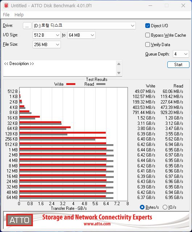Click the 64 MB chart row label
192x232 pixels.
(x=12, y=198)
